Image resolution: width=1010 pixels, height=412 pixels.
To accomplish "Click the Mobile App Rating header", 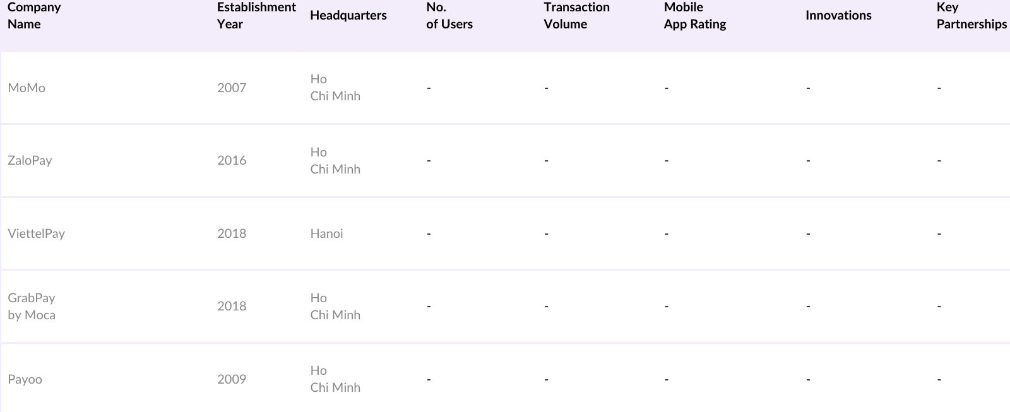I will pos(695,16).
